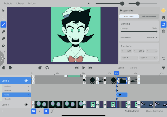This screenshot has height=117, width=167.
Task: Click Add Keyframe
Action: pyautogui.click(x=132, y=111)
